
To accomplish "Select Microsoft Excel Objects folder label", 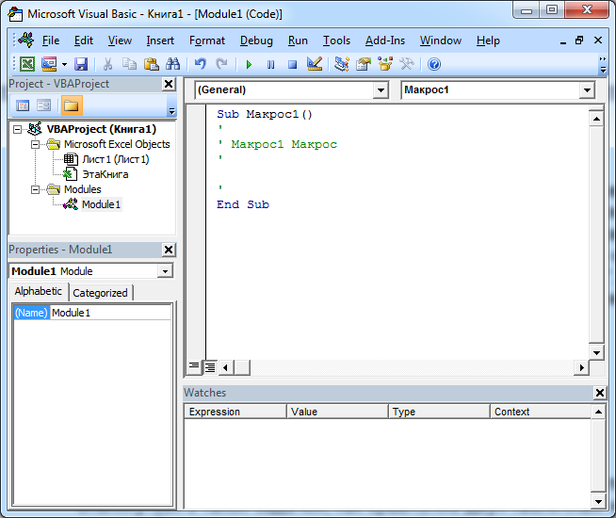I will pyautogui.click(x=117, y=144).
